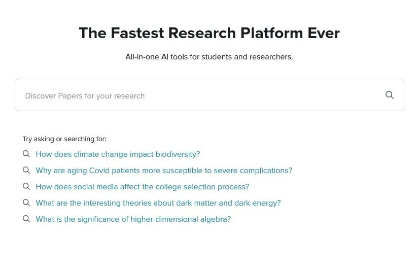Viewport: 417px width, 265px height.
Task: Click the 'Try asking or searching for:' label
Action: [x=64, y=139]
